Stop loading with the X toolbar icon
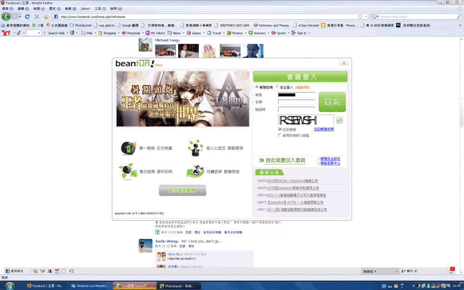464x290 pixels. [37, 17]
